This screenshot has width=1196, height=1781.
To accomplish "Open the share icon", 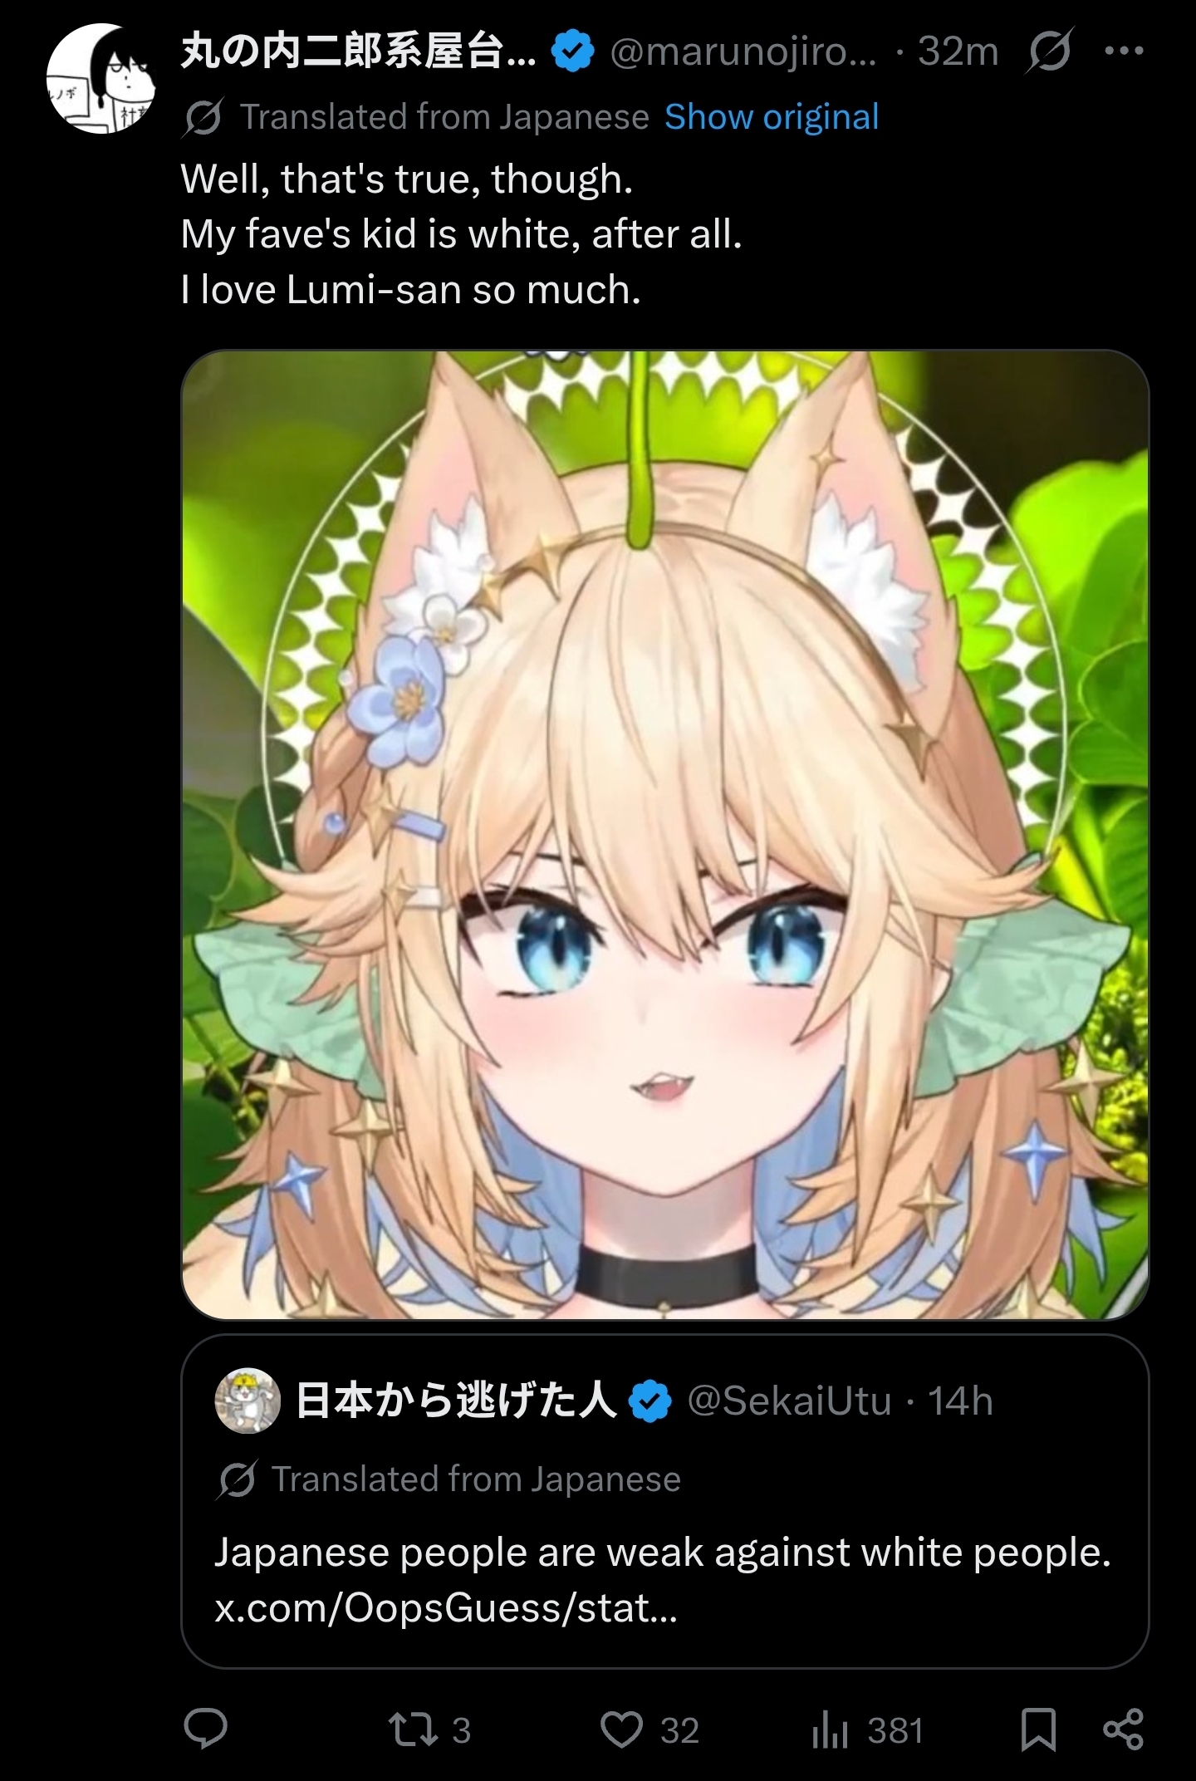I will click(1124, 1730).
